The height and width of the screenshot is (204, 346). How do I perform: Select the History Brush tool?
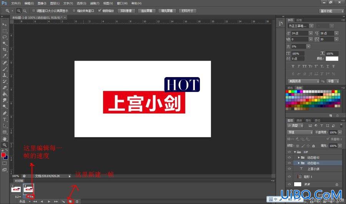click(4, 81)
